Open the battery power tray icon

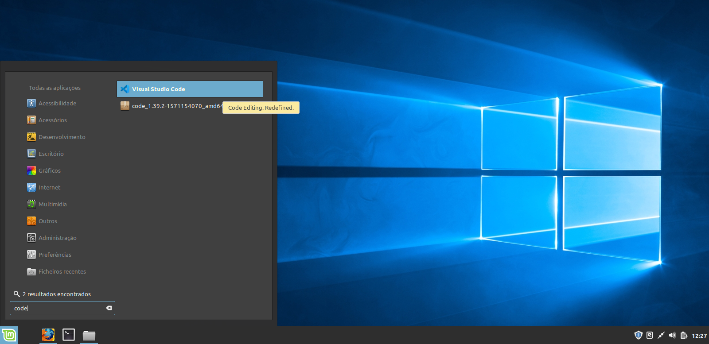tap(684, 335)
